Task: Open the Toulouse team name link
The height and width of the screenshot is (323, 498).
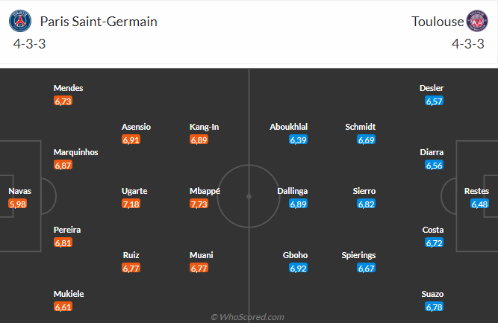Action: pyautogui.click(x=438, y=21)
